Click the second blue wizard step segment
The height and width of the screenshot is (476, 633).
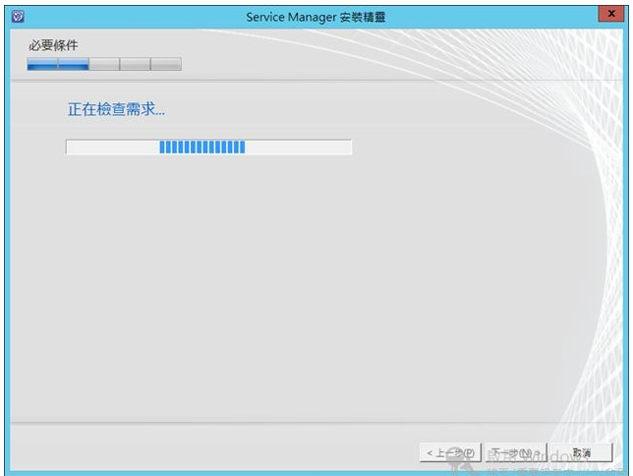pos(74,64)
